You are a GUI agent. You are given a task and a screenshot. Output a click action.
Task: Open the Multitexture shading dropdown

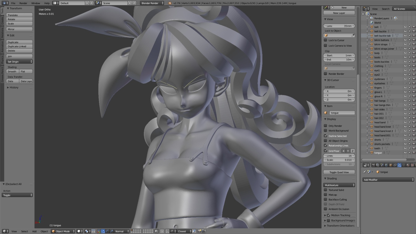[x=339, y=185]
